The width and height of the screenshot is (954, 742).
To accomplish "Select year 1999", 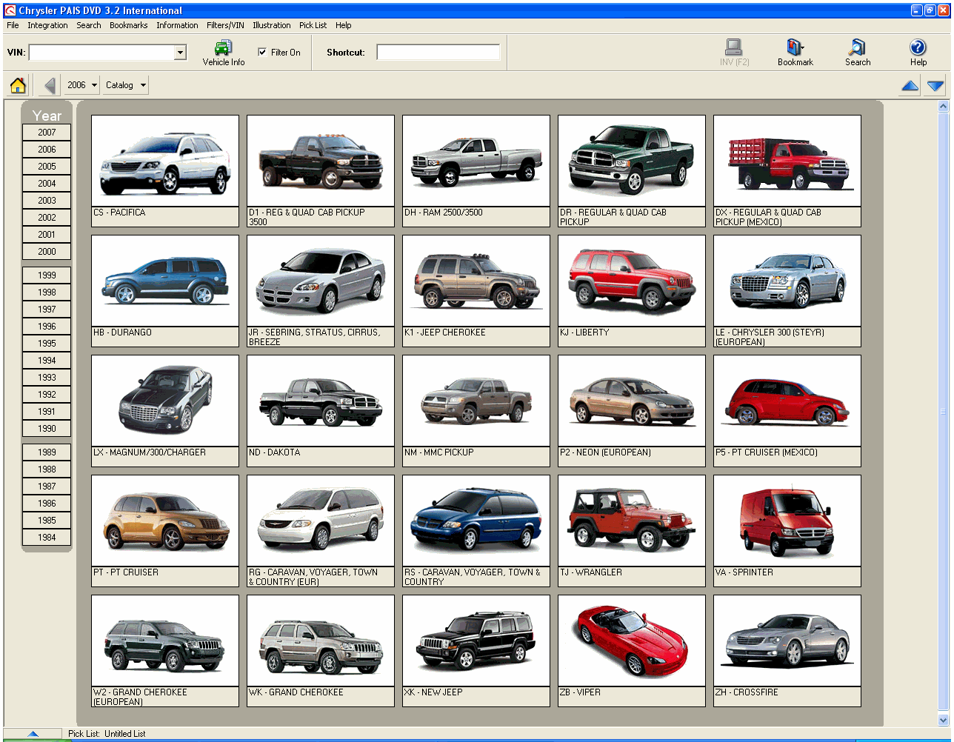I will [47, 275].
